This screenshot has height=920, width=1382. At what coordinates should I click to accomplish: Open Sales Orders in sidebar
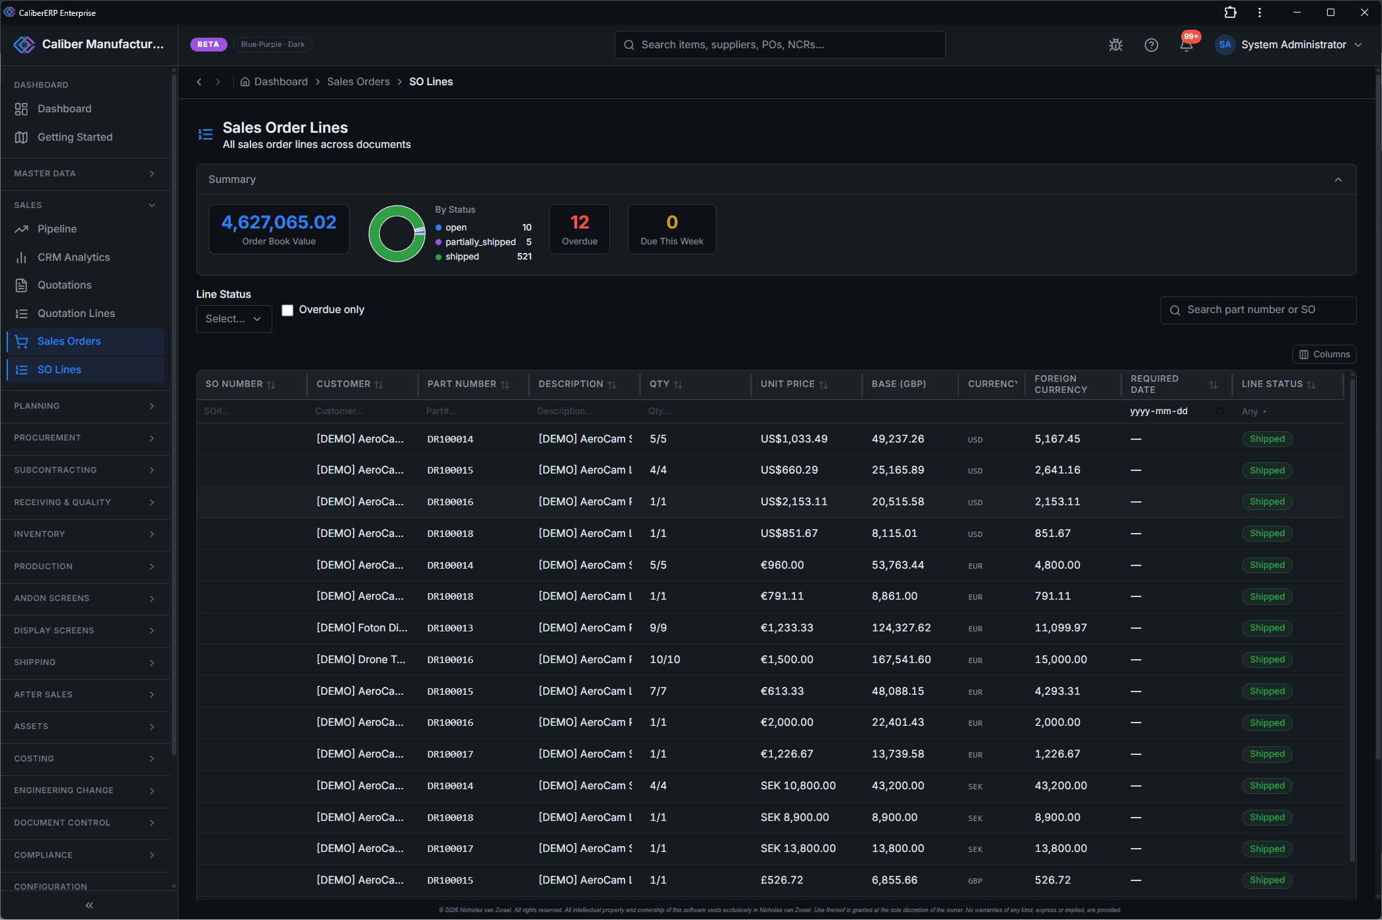[86, 341]
